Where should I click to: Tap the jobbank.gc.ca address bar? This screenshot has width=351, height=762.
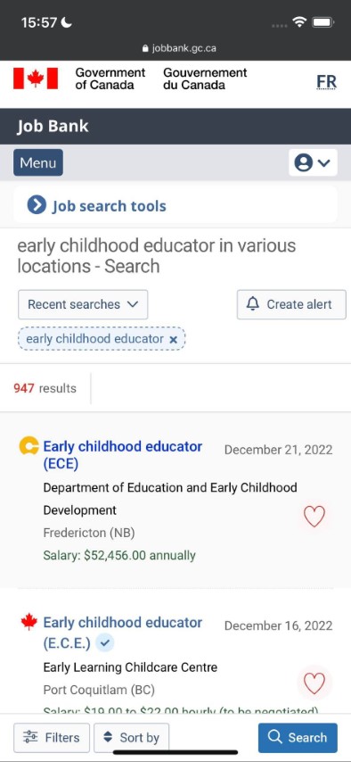(x=179, y=48)
